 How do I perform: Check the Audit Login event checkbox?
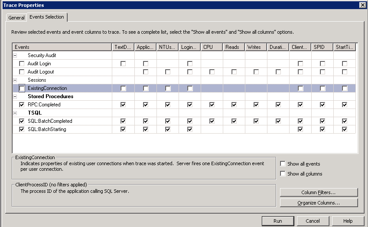(x=22, y=64)
